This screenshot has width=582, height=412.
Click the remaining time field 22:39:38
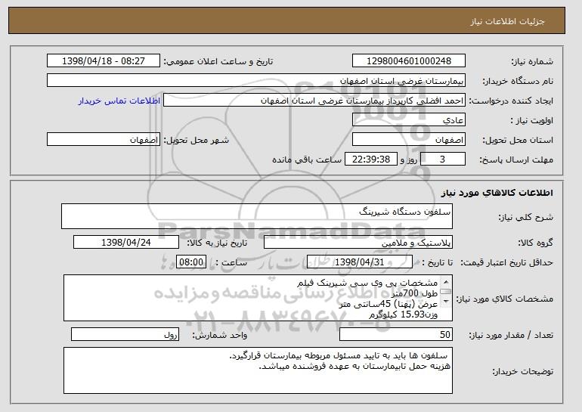click(371, 160)
